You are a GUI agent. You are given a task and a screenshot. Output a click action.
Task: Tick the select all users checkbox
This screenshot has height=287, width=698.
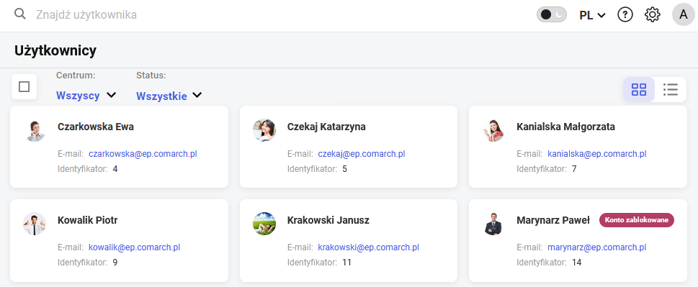pyautogui.click(x=24, y=86)
